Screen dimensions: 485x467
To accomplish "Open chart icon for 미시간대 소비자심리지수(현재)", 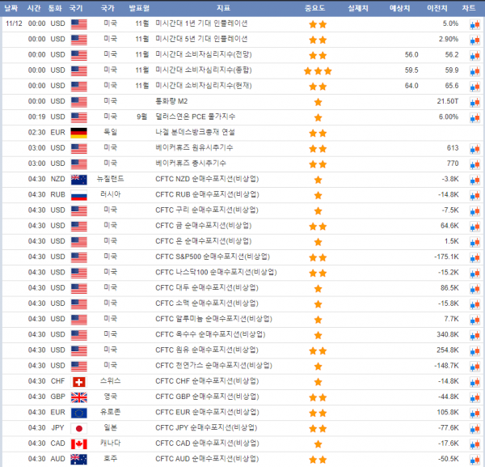I will tap(474, 87).
